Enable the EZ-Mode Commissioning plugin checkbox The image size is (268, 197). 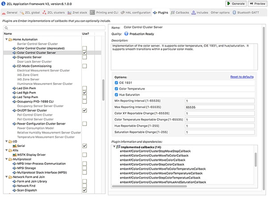84,66
